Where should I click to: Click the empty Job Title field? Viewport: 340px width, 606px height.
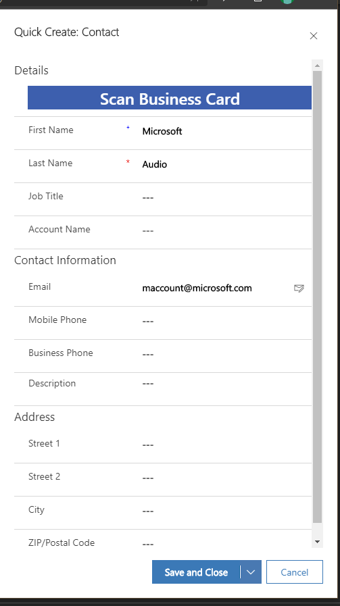(x=226, y=197)
